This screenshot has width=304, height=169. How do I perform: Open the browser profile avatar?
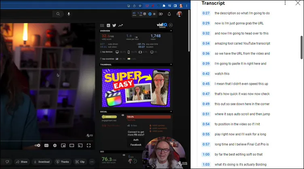coord(181,6)
